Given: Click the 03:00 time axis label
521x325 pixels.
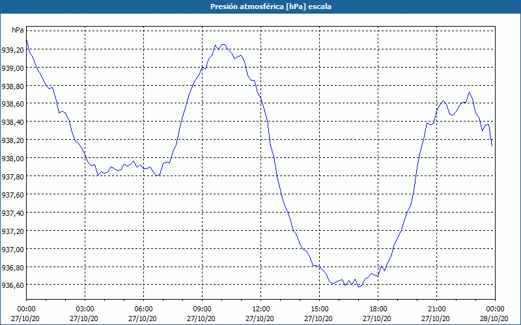Looking at the screenshot, I should click(85, 309).
